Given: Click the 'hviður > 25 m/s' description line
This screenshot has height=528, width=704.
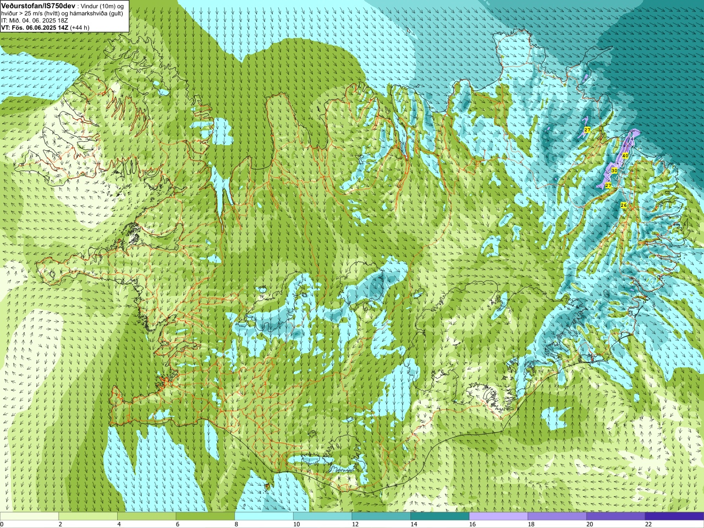Looking at the screenshot, I should coord(62,13).
